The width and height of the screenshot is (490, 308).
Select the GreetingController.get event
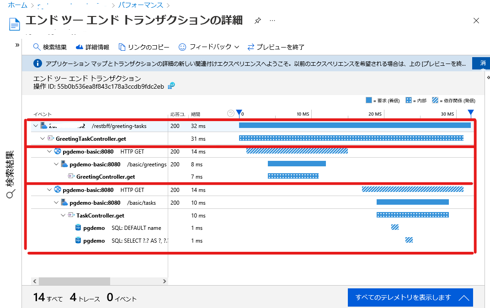(x=106, y=177)
